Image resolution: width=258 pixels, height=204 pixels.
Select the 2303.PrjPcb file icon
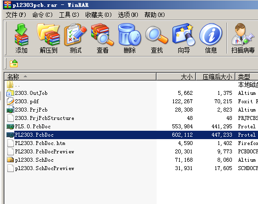coord(10,110)
